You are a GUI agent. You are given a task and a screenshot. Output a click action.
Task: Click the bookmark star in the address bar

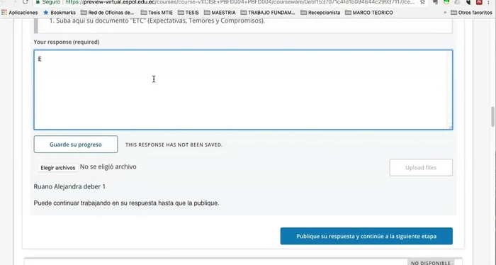(x=422, y=2)
